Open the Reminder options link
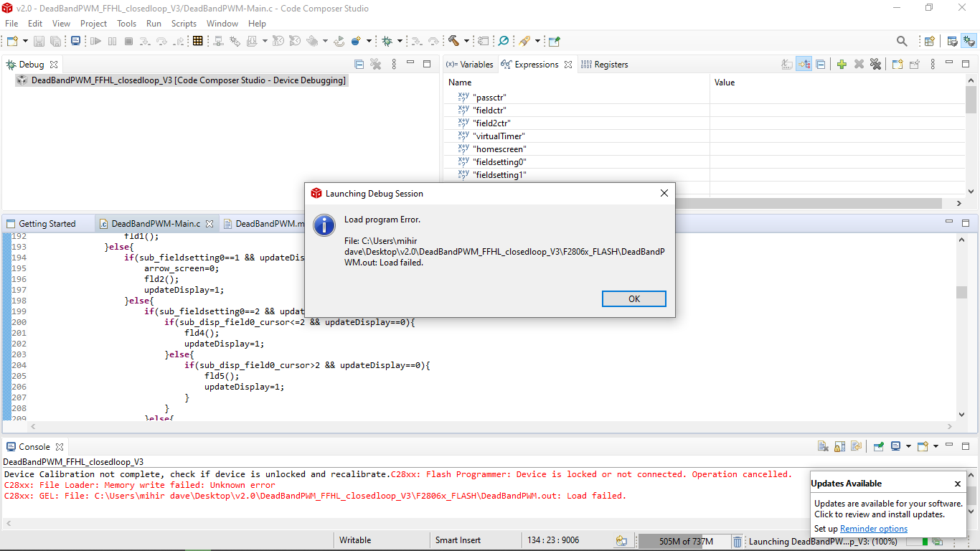The image size is (980, 551). coord(874,529)
